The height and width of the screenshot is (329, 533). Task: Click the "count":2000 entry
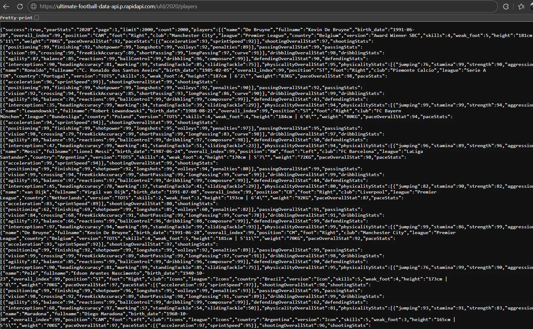click(172, 30)
